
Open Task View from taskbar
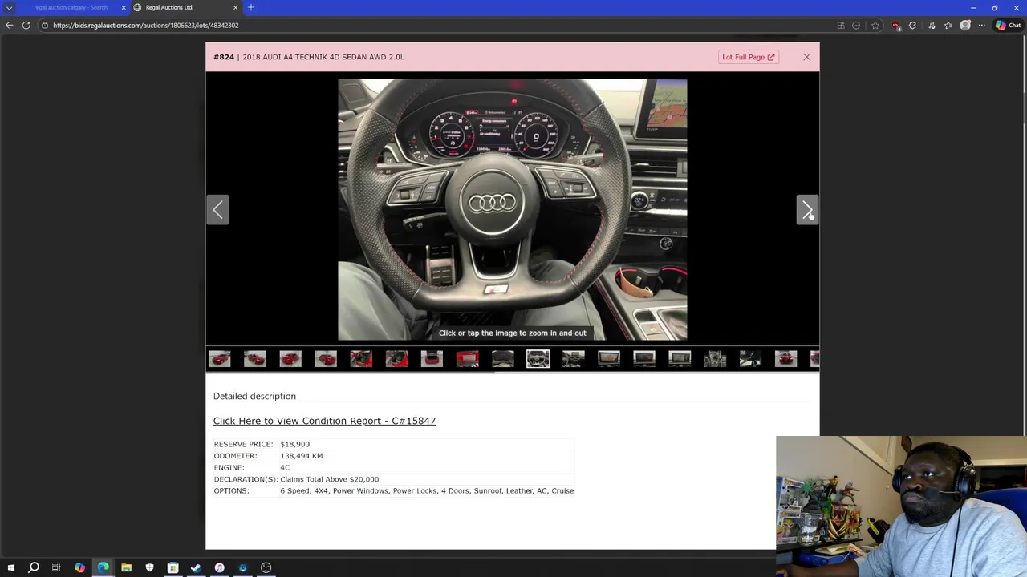[56, 567]
